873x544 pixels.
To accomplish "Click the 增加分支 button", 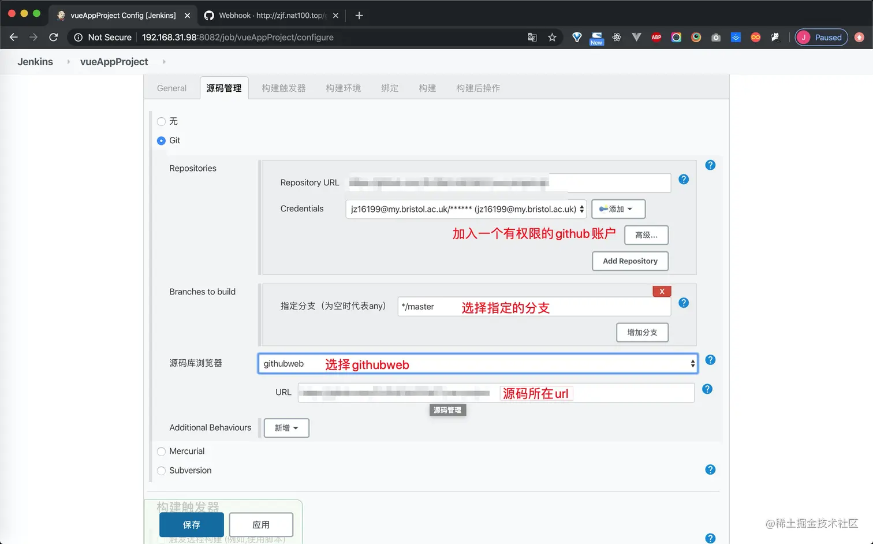I will [642, 333].
